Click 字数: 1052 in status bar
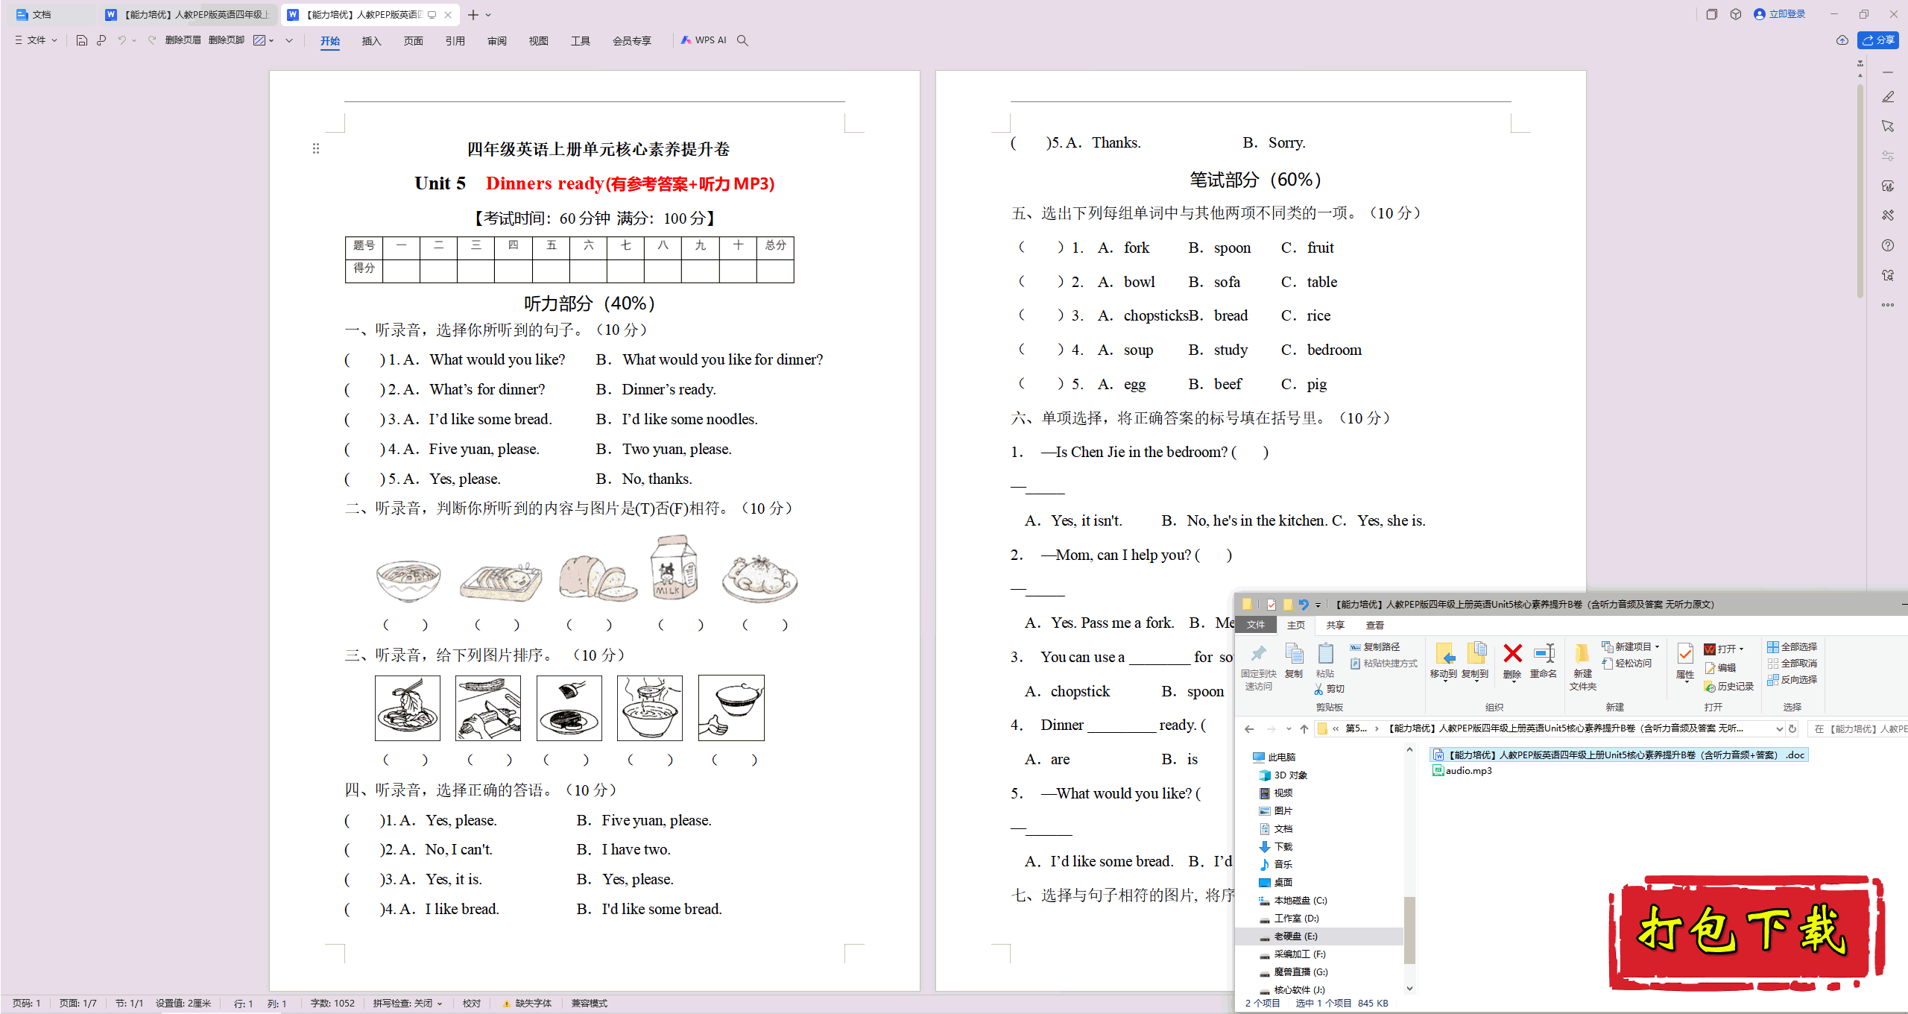The width and height of the screenshot is (1908, 1014). pyautogui.click(x=332, y=1004)
